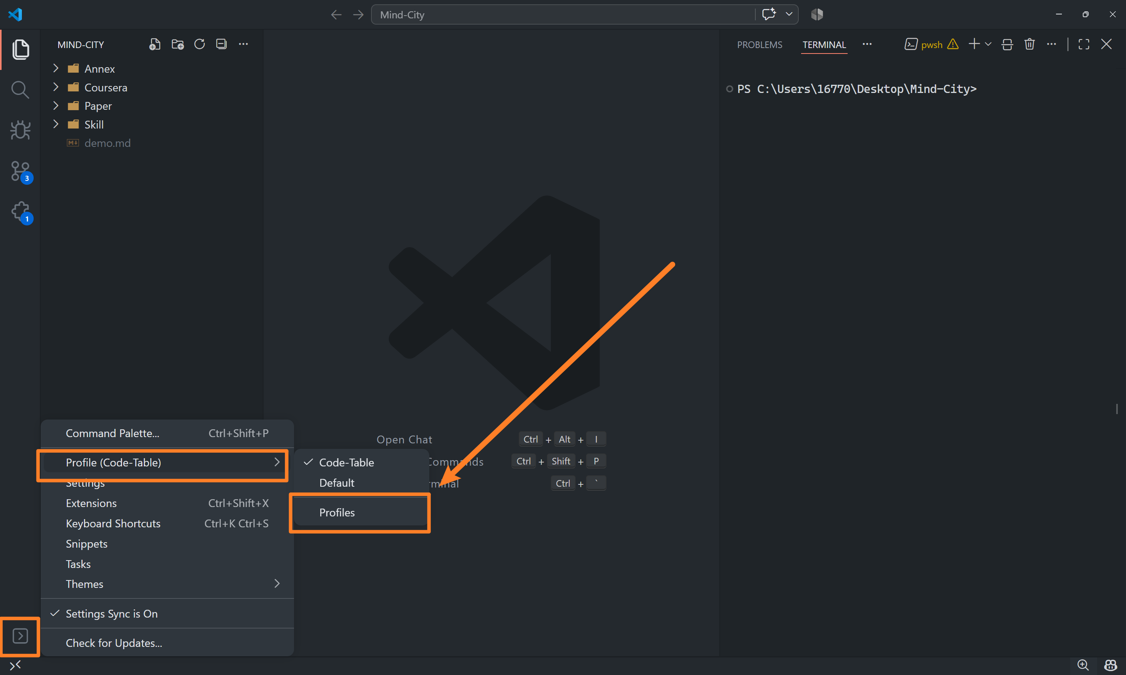
Task: Open explorer Views and More Actions ellipsis
Action: (x=244, y=44)
